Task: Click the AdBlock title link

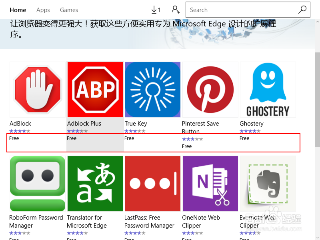Action: point(20,124)
